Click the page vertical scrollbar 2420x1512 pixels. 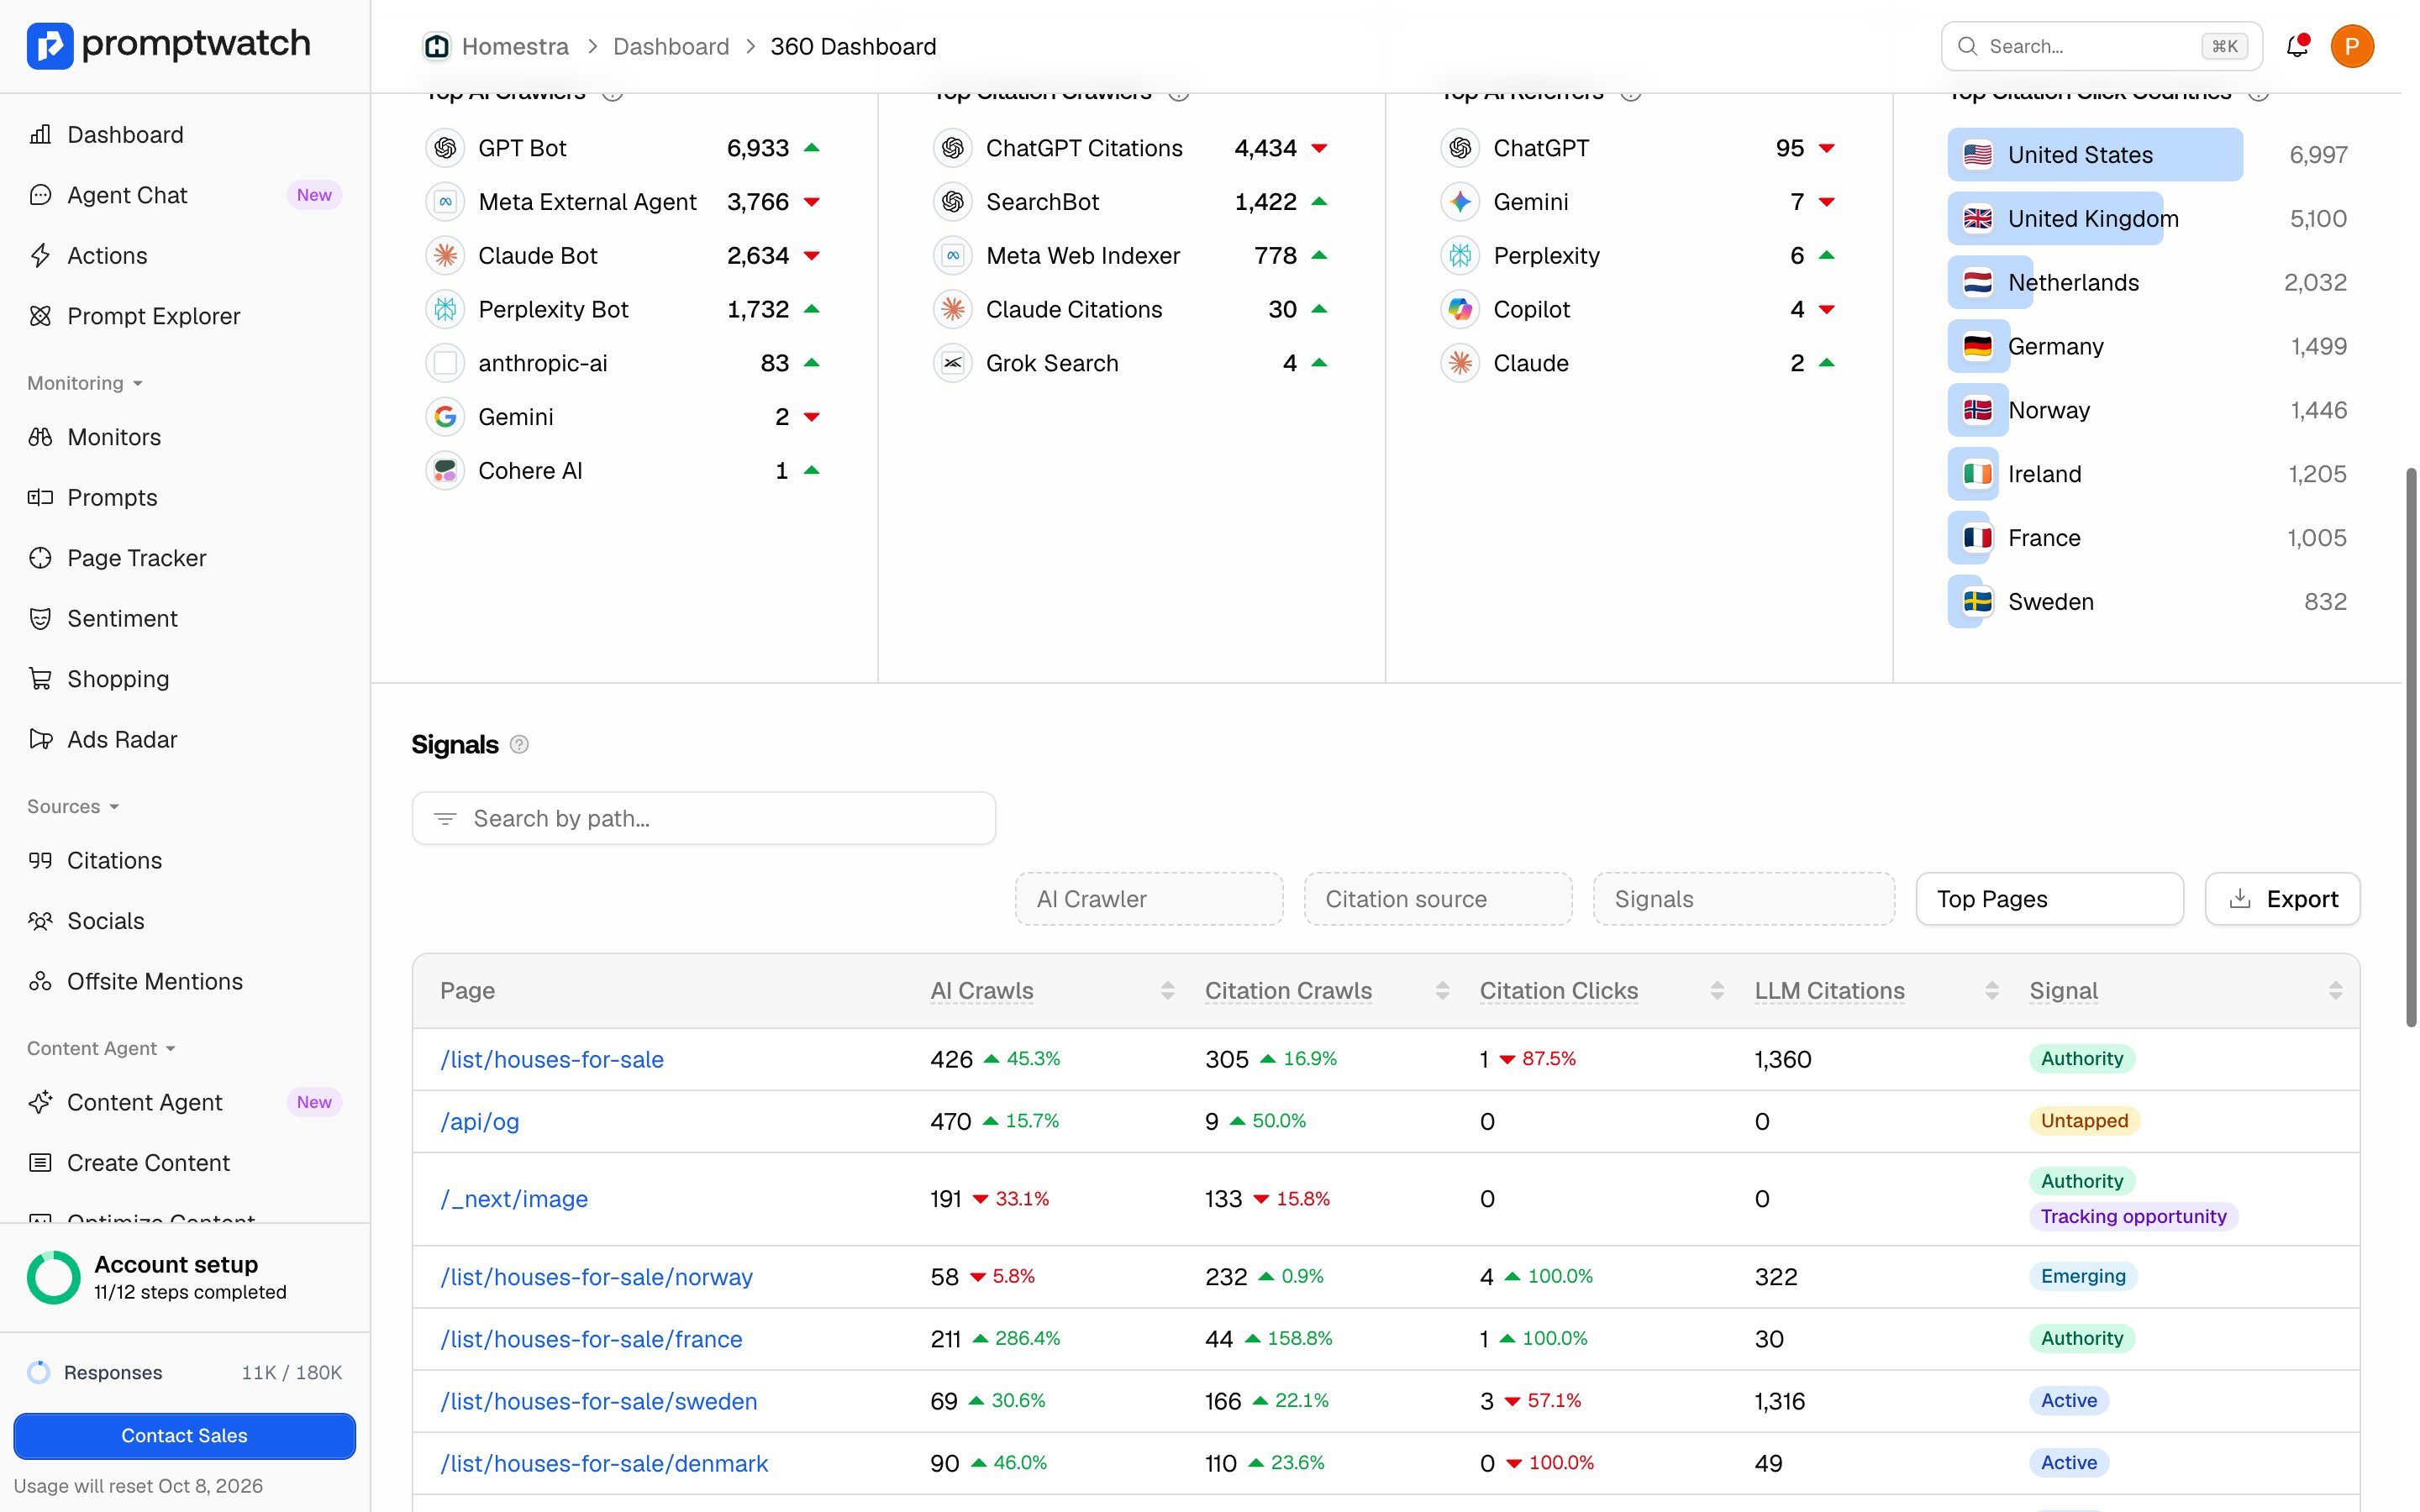pos(2411,747)
